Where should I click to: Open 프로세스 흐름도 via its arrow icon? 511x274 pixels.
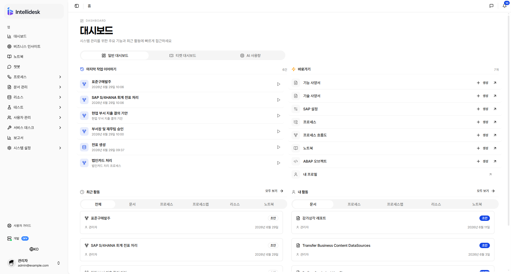tap(495, 135)
